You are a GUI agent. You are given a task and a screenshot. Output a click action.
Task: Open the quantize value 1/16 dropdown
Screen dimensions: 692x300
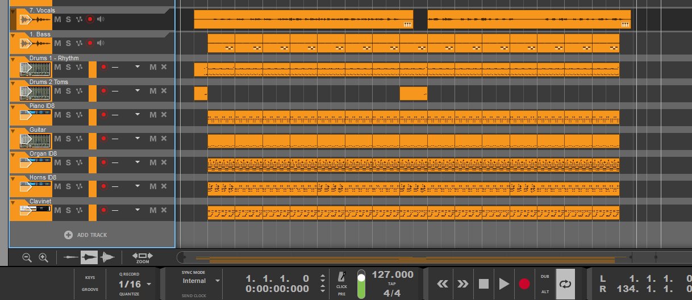point(149,284)
